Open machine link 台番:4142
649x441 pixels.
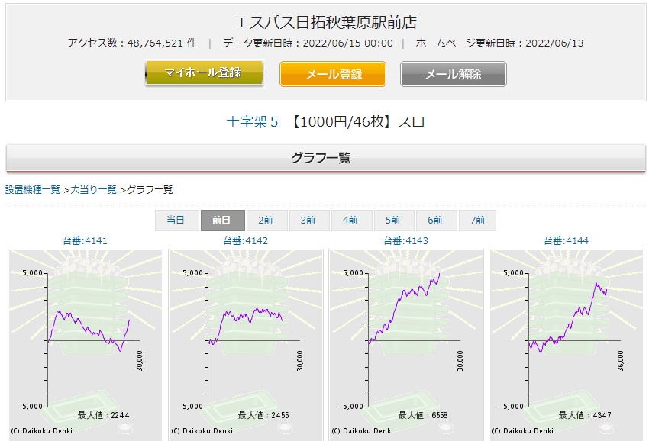(245, 241)
